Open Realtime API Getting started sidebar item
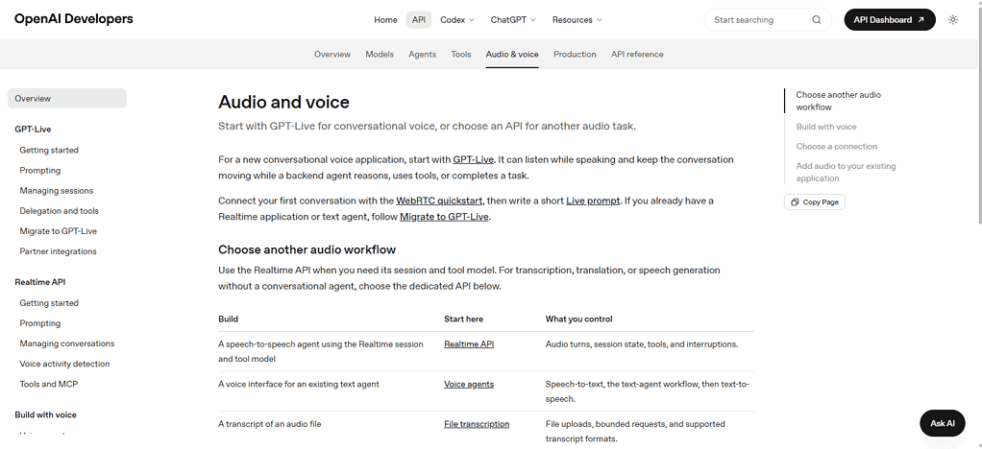Viewport: 982px width, 449px height. [49, 302]
